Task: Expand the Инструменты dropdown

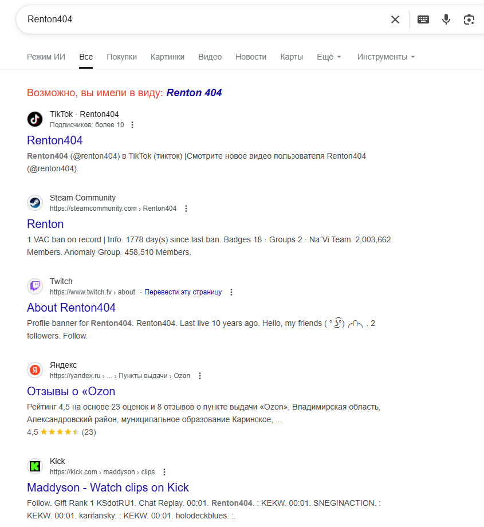Action: [x=386, y=57]
